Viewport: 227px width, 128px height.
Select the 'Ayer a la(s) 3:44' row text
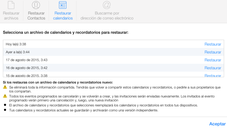point(17,52)
